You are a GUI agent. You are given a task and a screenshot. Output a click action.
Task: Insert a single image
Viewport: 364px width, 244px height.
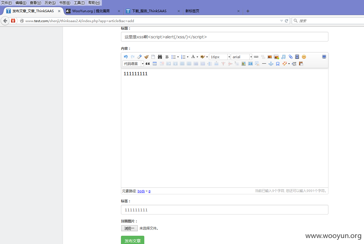tap(270, 57)
